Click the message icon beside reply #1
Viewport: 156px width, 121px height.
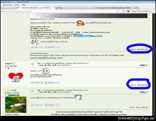32,64
